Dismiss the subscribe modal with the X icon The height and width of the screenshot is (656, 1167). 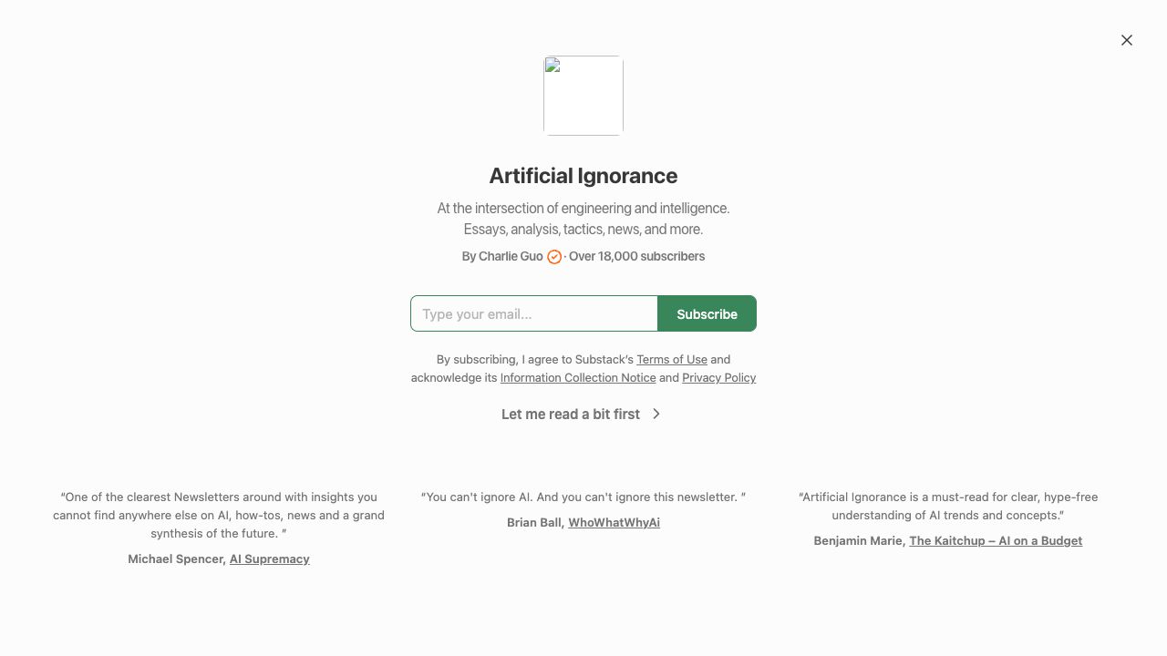[1127, 40]
